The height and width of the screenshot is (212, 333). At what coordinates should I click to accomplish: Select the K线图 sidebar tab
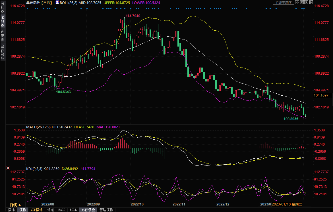pos(3,22)
